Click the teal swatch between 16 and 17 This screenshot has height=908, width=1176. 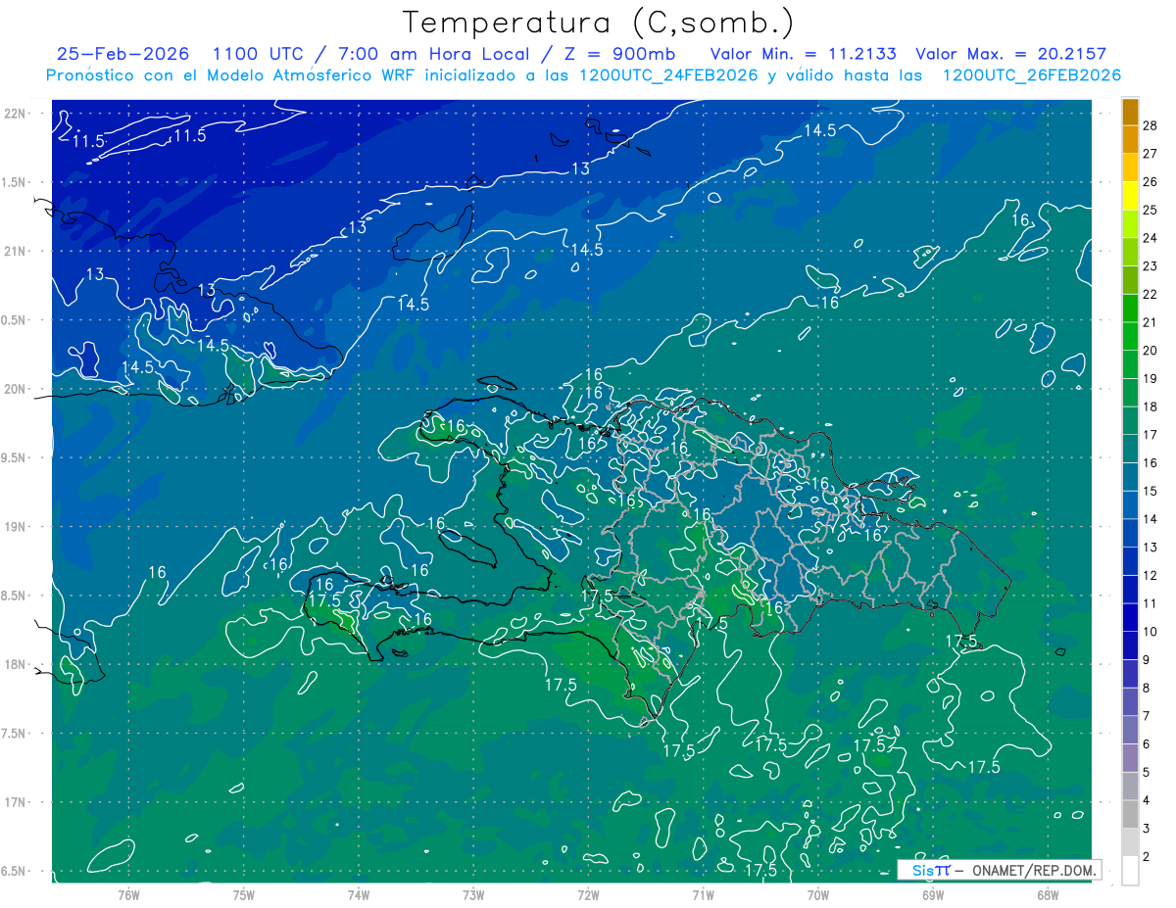click(x=1130, y=450)
